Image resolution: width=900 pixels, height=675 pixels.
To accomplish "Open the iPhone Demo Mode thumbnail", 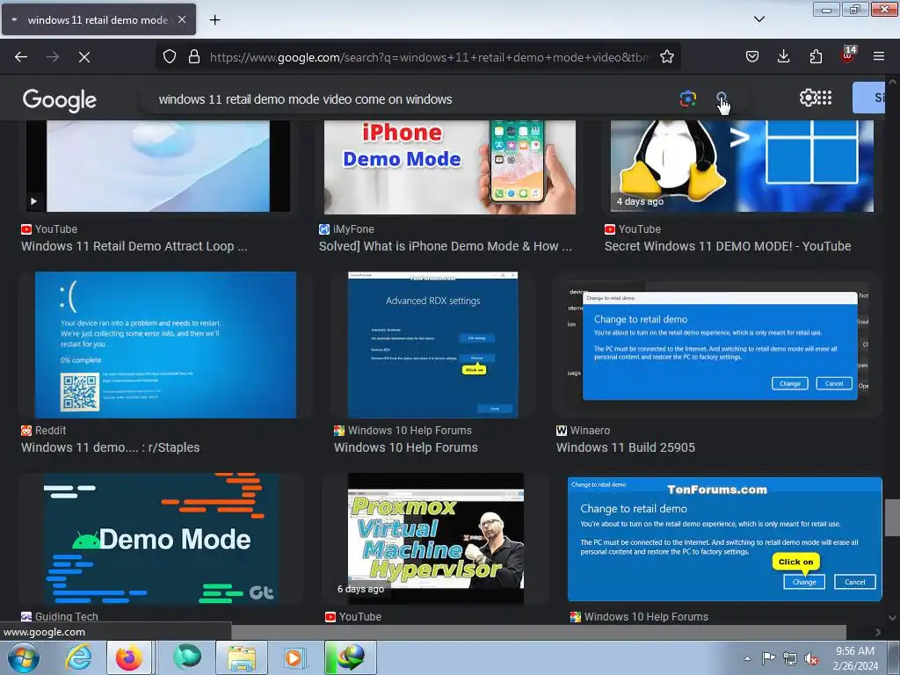I will tap(449, 167).
